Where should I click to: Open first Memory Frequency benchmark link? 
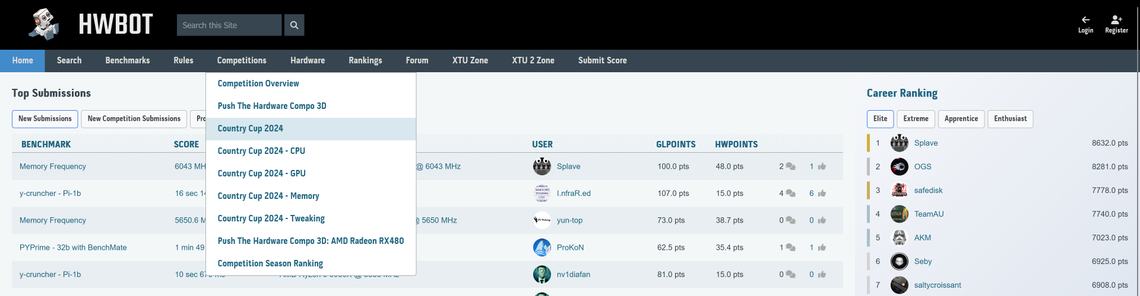tap(53, 166)
